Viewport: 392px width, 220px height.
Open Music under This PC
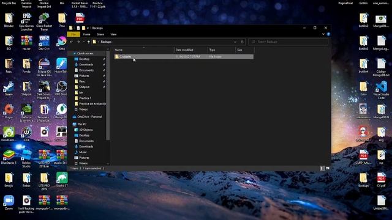83,152
